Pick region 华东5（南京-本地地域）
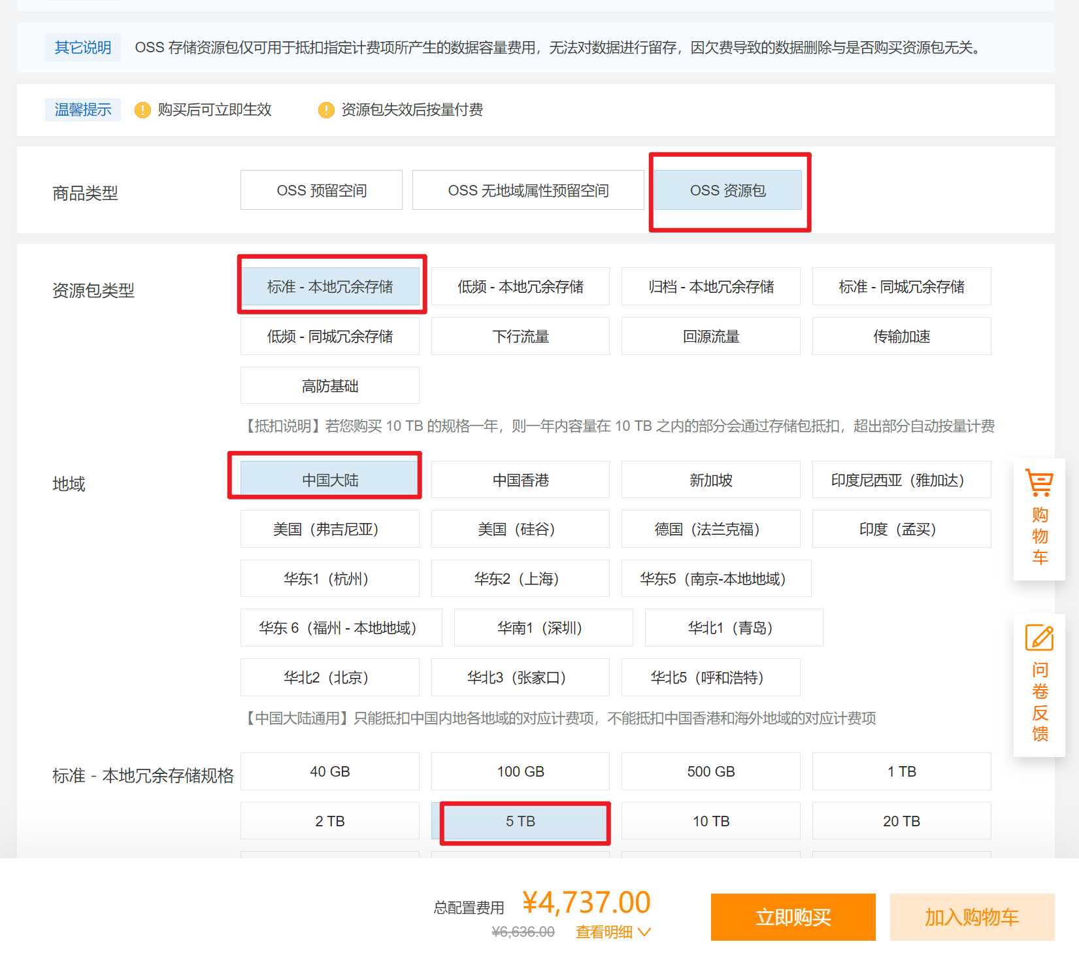This screenshot has height=959, width=1079. [x=716, y=579]
